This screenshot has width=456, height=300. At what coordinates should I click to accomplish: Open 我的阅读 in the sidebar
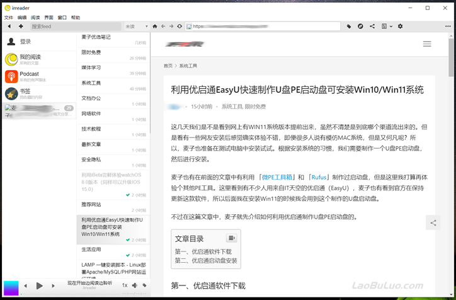[39, 59]
